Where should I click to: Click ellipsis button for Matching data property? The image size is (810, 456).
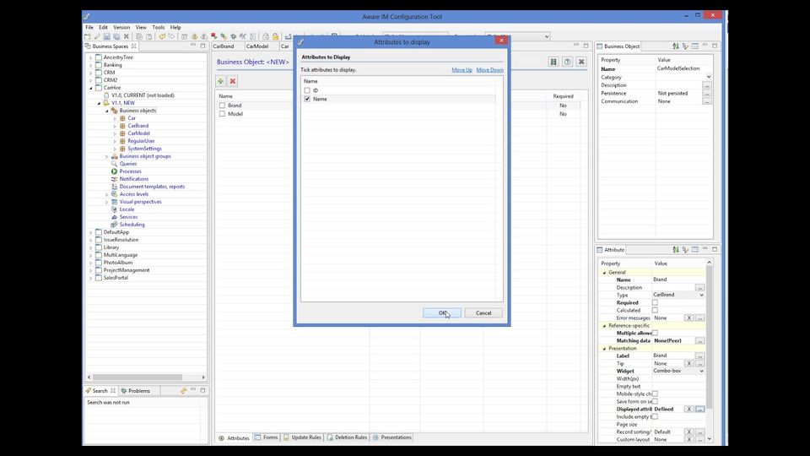click(x=700, y=340)
